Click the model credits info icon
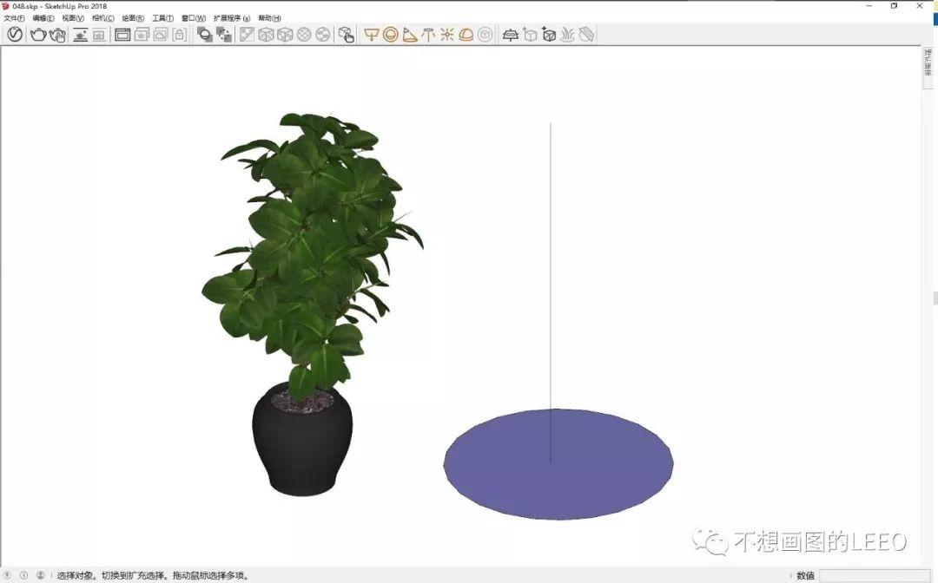The height and width of the screenshot is (583, 938). coord(24,575)
